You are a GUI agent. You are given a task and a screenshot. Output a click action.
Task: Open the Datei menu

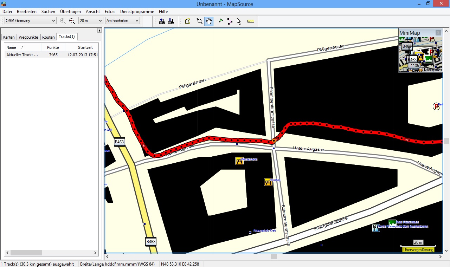[7, 12]
